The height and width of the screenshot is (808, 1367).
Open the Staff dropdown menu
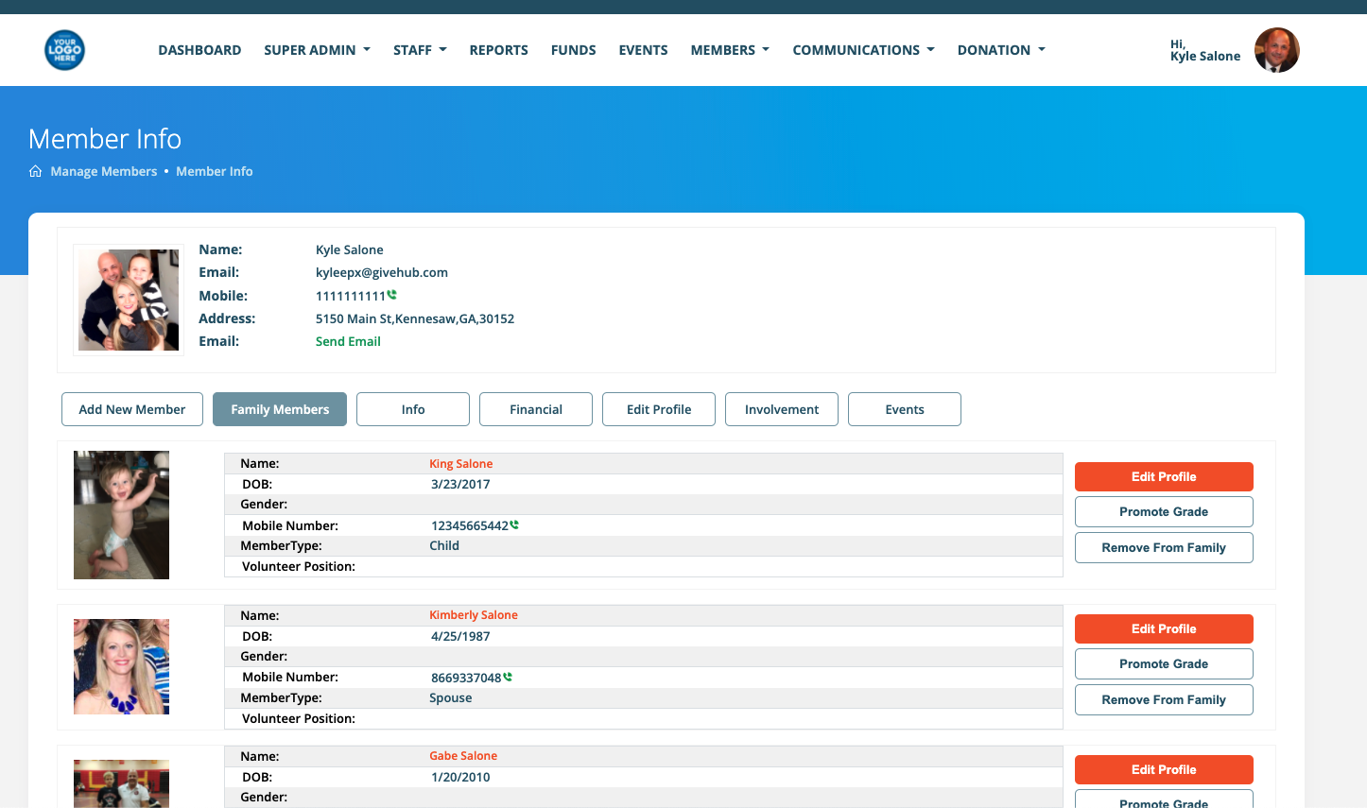420,50
